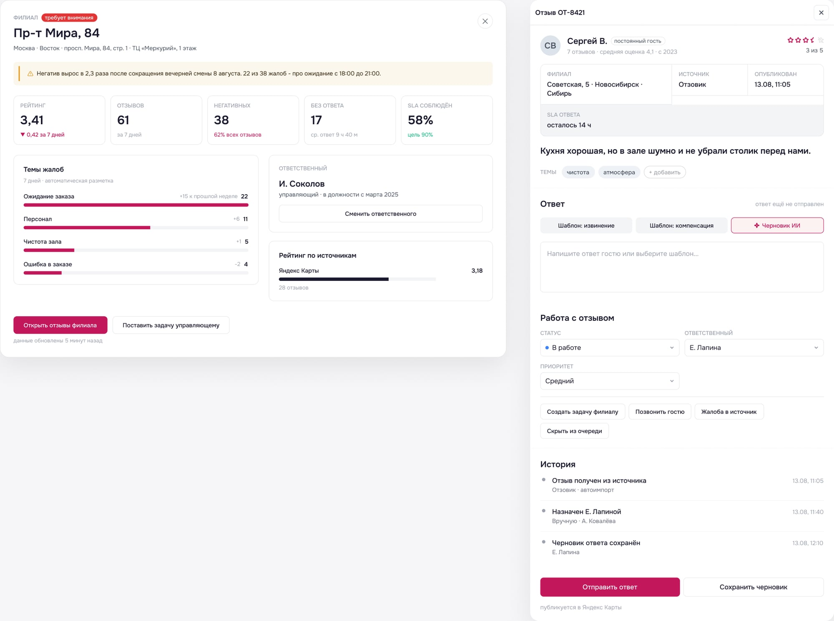Image resolution: width=834 pixels, height=621 pixels.
Task: Click Открыть отзывы филиала
Action: pyautogui.click(x=60, y=325)
